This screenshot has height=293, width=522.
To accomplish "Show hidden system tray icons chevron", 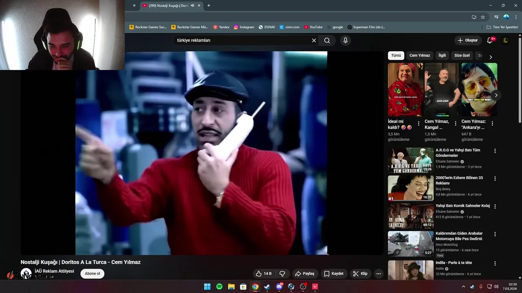I will [463, 286].
